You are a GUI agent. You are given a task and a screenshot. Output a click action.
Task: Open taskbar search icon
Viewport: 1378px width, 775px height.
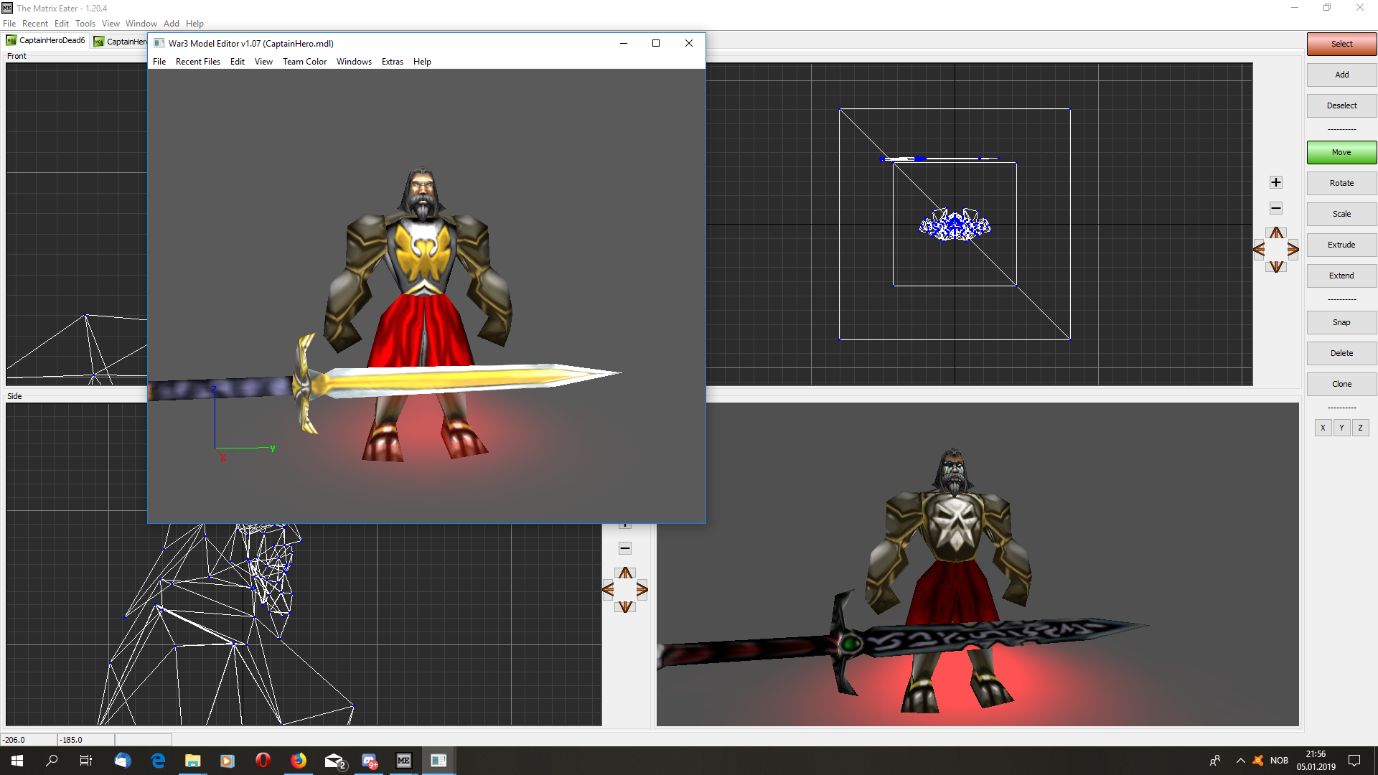pyautogui.click(x=52, y=761)
